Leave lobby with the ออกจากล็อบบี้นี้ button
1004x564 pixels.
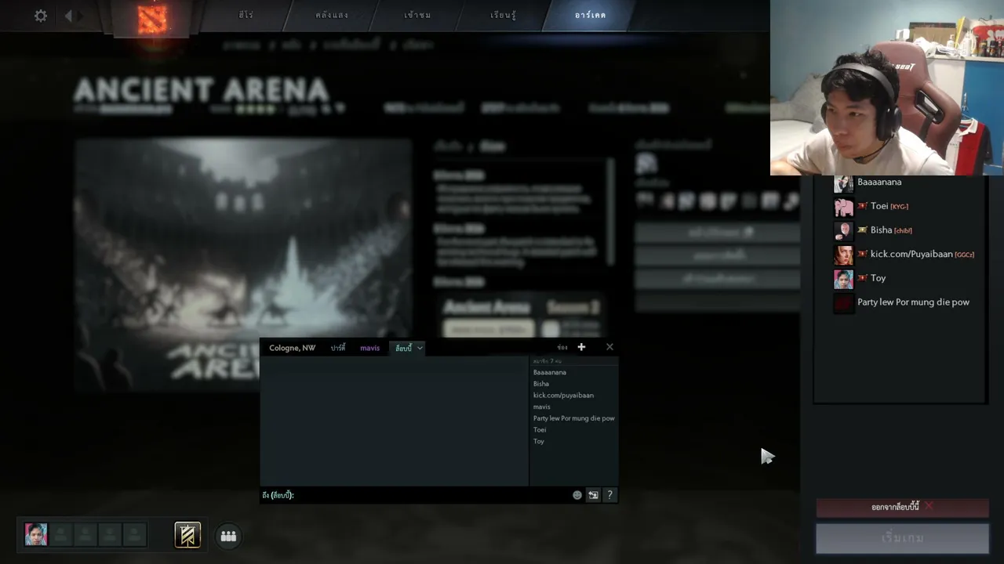tap(902, 507)
